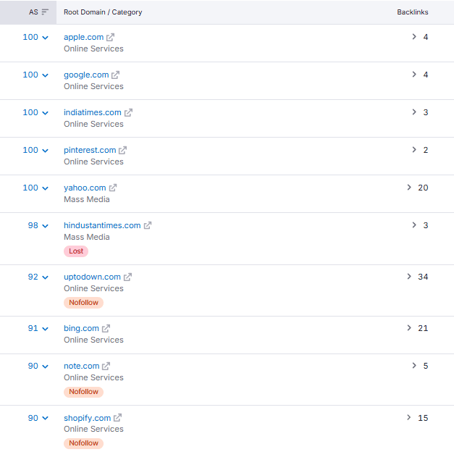The height and width of the screenshot is (452, 454).
Task: Click the Nofollow tag under uptodown.com
Action: pyautogui.click(x=84, y=303)
